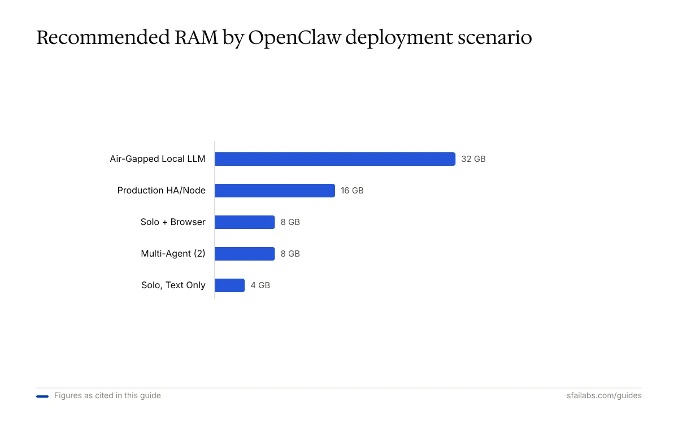This screenshot has height=423, width=678.
Task: Click the 4 GB value label
Action: [260, 285]
